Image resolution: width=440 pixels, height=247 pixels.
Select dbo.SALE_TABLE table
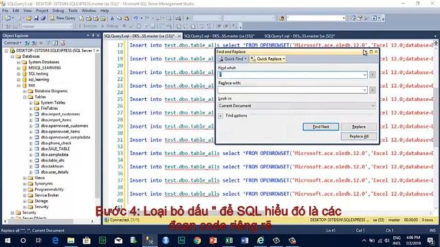click(55, 149)
